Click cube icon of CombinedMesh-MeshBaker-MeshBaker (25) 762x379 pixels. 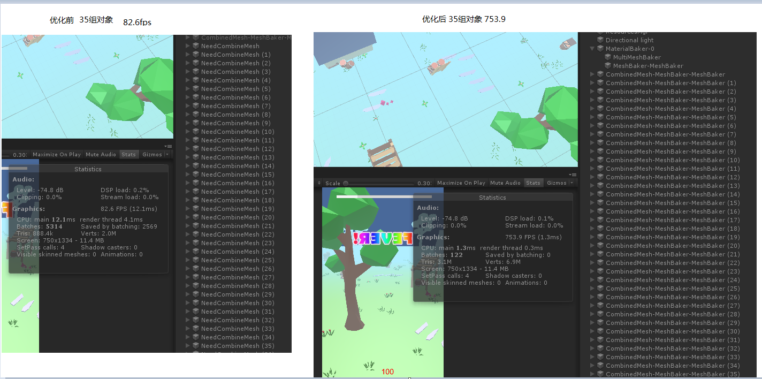point(600,289)
